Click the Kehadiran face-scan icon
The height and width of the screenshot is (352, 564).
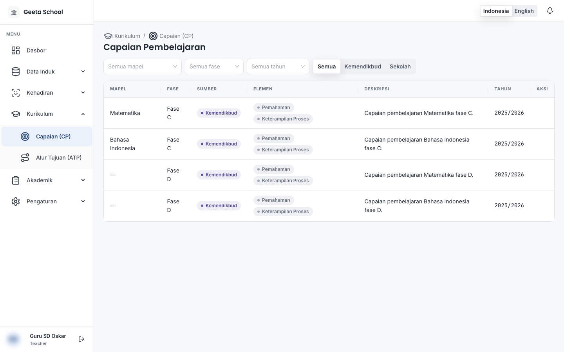[16, 93]
